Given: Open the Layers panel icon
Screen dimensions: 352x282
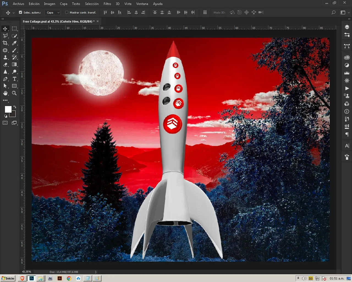Looking at the screenshot, I should (347, 27).
